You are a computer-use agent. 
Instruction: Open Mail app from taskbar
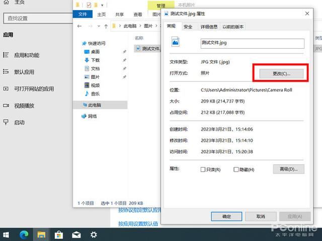[x=76, y=234]
